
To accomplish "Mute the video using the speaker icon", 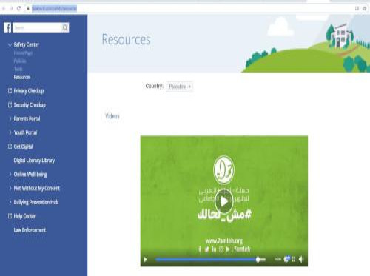I will 300,259.
